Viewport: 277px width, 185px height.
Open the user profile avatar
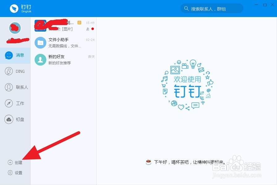click(15, 28)
